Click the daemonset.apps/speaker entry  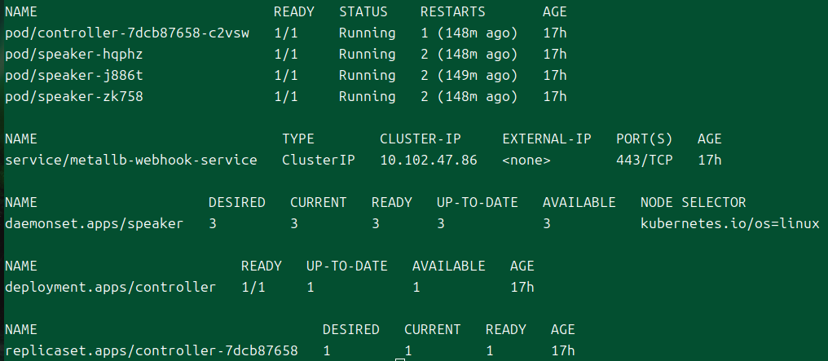(94, 224)
